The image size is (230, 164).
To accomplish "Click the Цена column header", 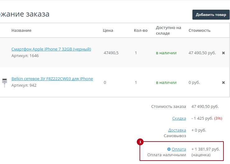I will point(108,30).
